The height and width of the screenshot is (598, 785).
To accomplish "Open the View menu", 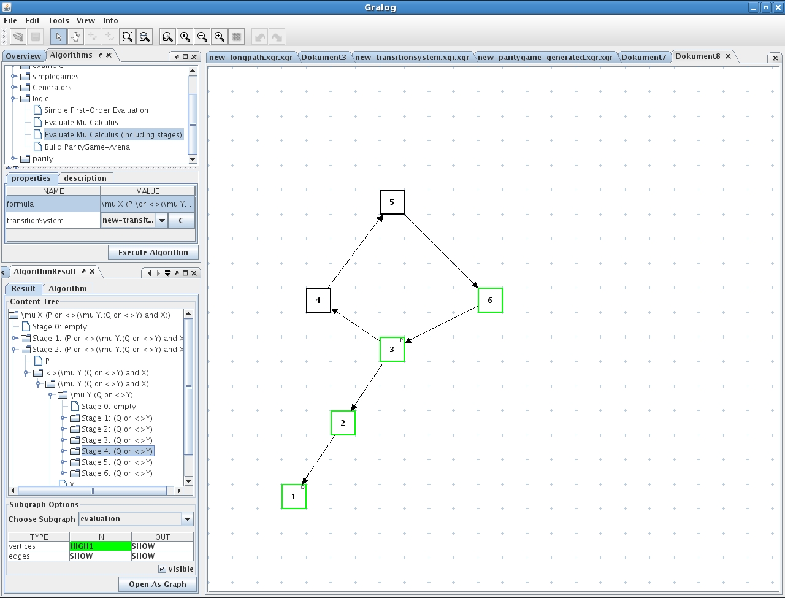I will [x=86, y=20].
